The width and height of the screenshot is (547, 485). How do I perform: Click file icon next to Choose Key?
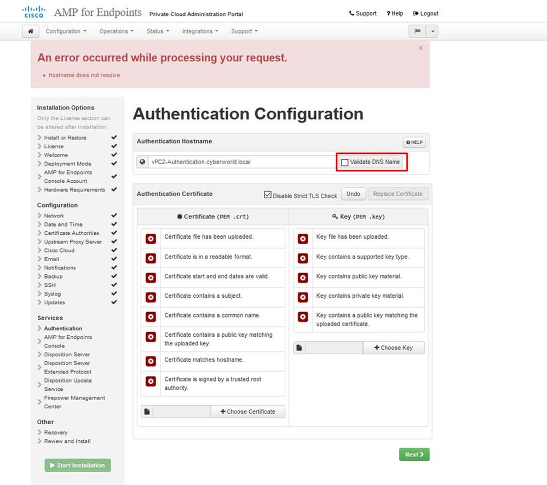point(299,348)
